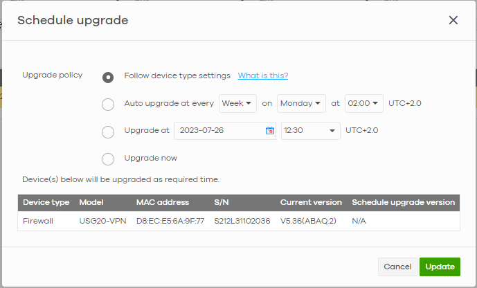This screenshot has width=477, height=288.
Task: Click the Current version column header
Action: tap(311, 202)
